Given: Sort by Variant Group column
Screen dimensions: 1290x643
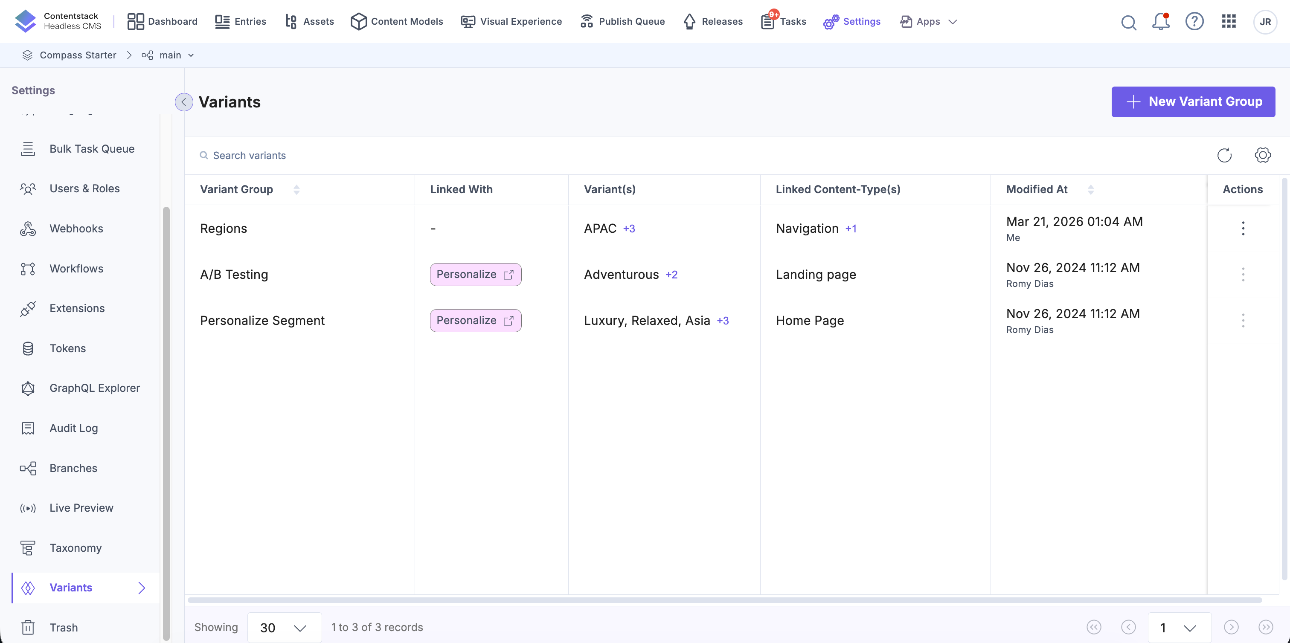Looking at the screenshot, I should pyautogui.click(x=296, y=190).
